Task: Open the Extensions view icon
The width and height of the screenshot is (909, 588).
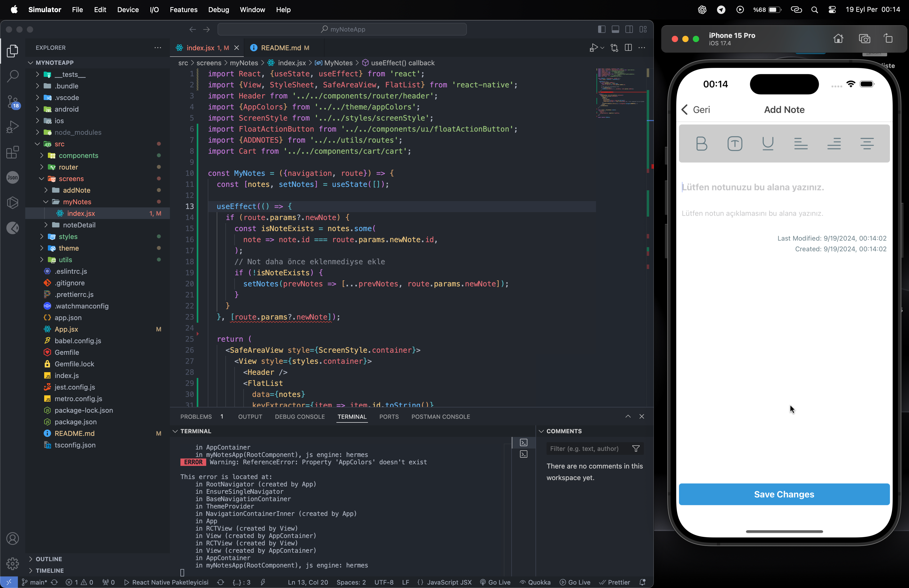Action: [x=13, y=152]
